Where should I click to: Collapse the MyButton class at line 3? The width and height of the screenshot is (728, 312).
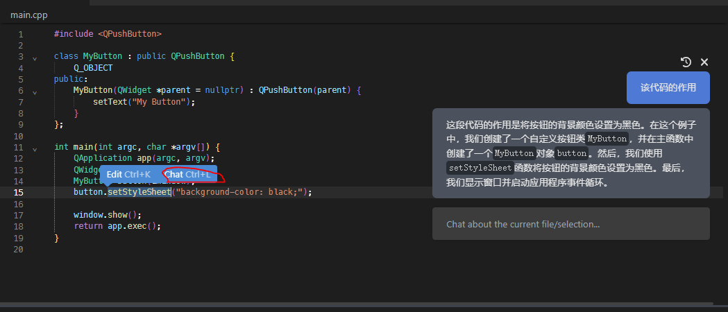(34, 57)
